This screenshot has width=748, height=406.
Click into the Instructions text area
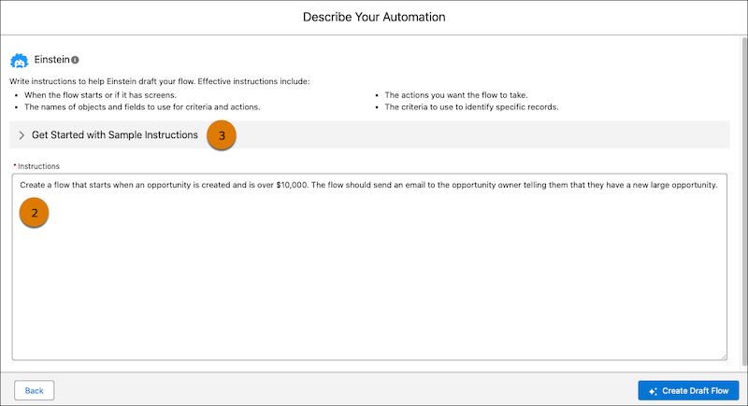coord(369,267)
